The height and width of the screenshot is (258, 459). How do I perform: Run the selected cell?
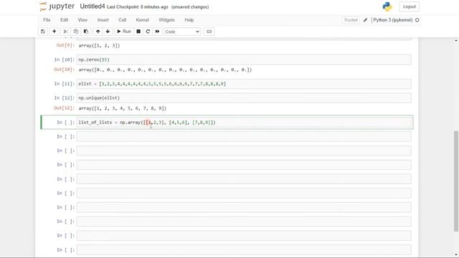tap(124, 32)
